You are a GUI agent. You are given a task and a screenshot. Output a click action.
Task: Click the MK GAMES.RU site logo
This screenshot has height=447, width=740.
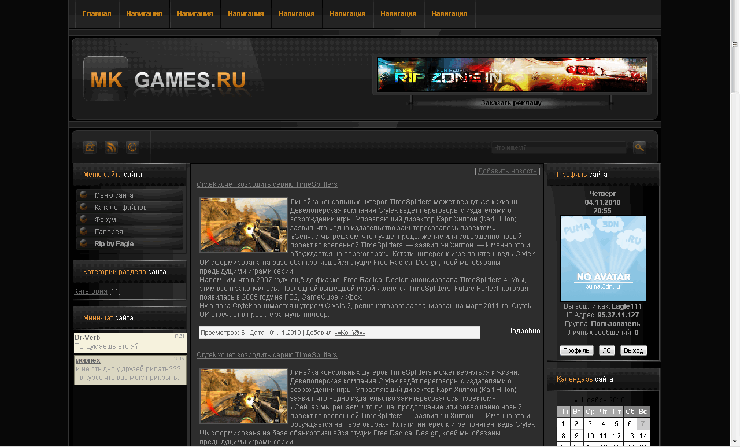(x=165, y=79)
